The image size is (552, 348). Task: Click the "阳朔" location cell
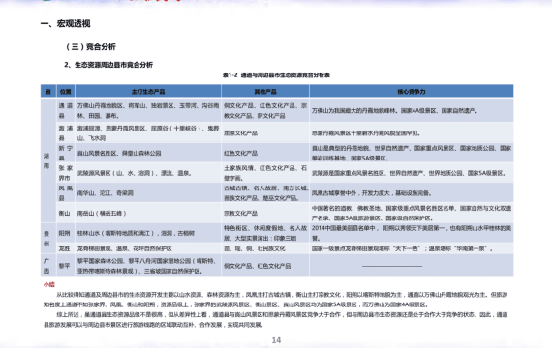(x=66, y=233)
